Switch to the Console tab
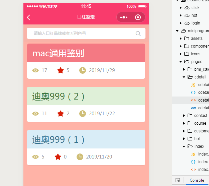Image resolution: width=209 pixels, height=186 pixels. coord(197,180)
